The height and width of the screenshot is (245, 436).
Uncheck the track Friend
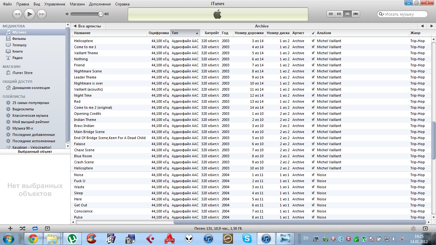[313, 65]
